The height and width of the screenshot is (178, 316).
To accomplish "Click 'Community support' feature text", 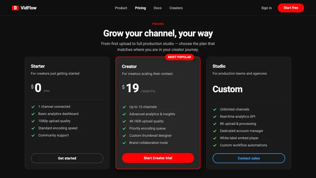I will 54,135.
